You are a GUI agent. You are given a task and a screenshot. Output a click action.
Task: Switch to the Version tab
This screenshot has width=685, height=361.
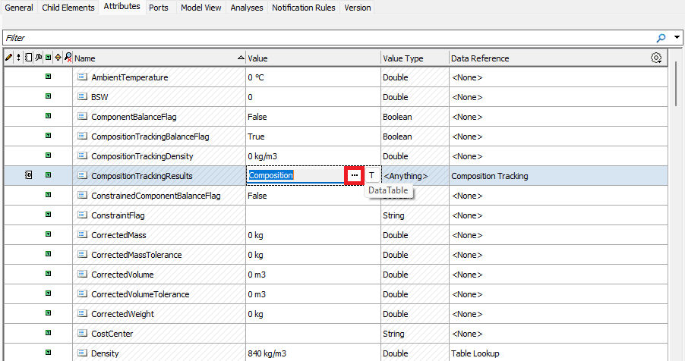click(x=358, y=8)
